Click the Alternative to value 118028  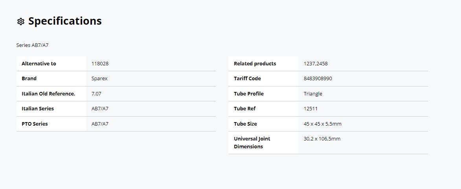pyautogui.click(x=100, y=63)
